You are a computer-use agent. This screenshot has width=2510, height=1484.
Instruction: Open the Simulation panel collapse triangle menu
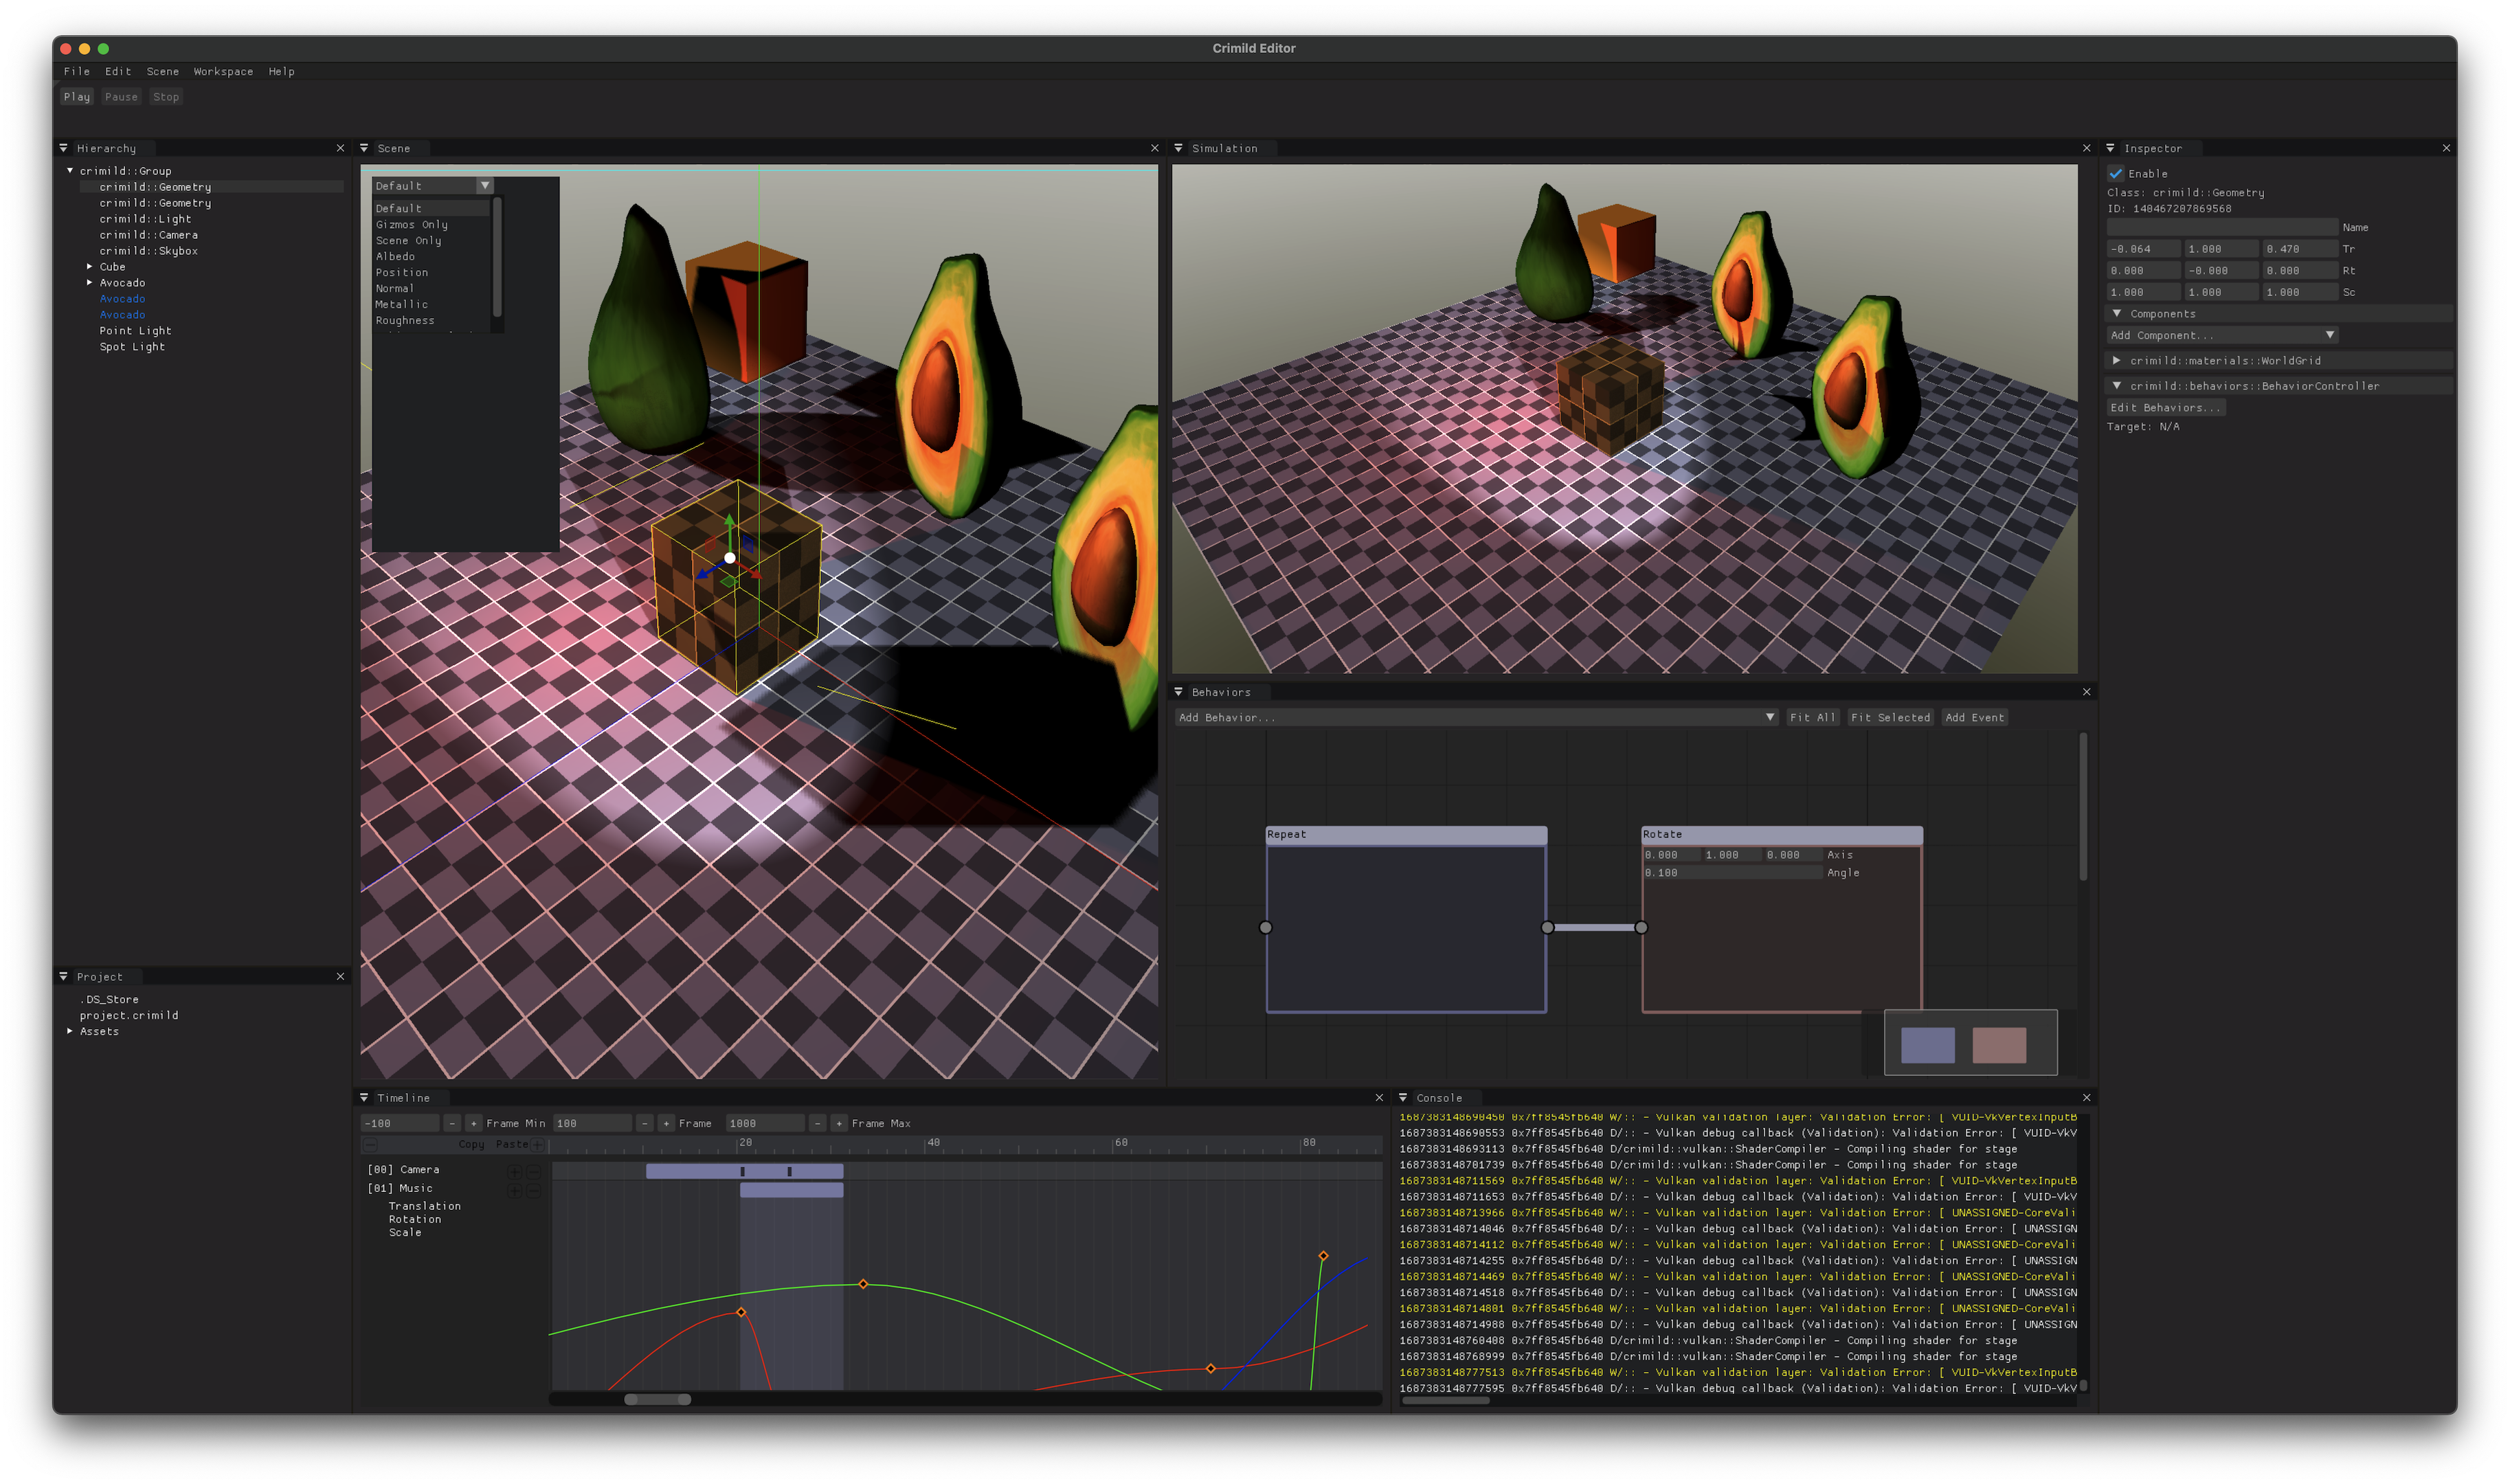point(1178,148)
